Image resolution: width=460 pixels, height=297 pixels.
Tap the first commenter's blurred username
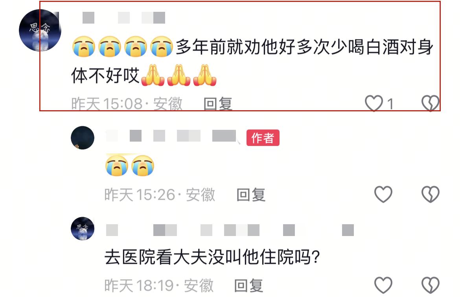click(123, 18)
